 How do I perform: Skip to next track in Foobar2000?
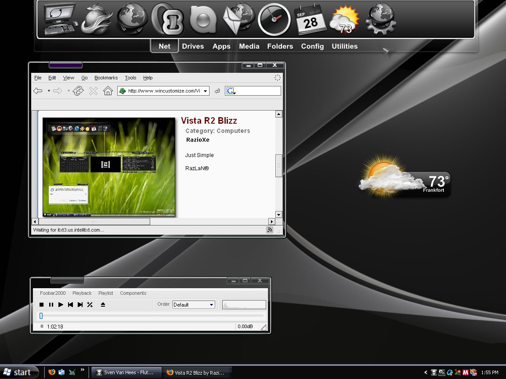tap(80, 304)
